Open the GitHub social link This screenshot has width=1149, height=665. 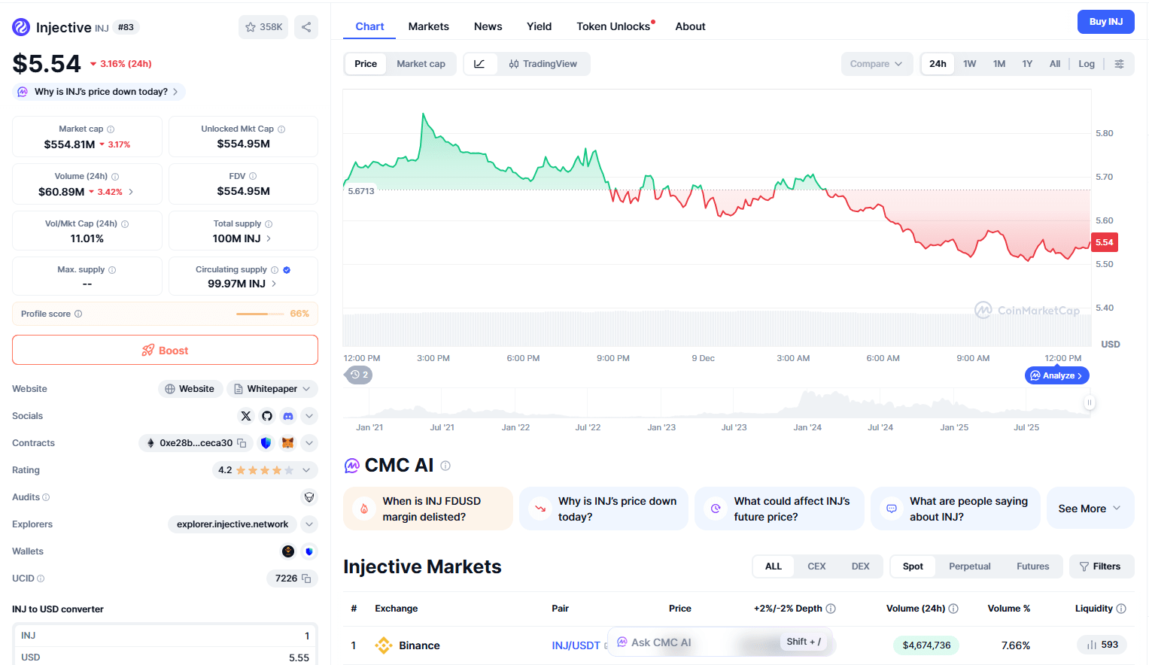[x=267, y=416]
